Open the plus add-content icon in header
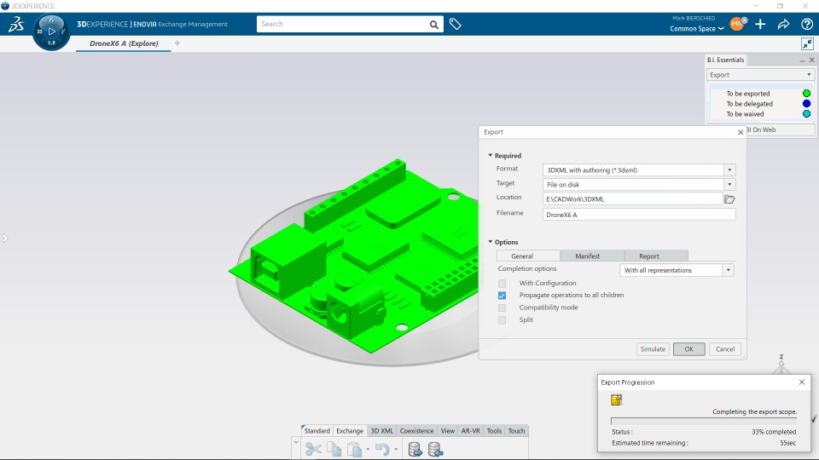Image resolution: width=819 pixels, height=460 pixels. tap(760, 24)
